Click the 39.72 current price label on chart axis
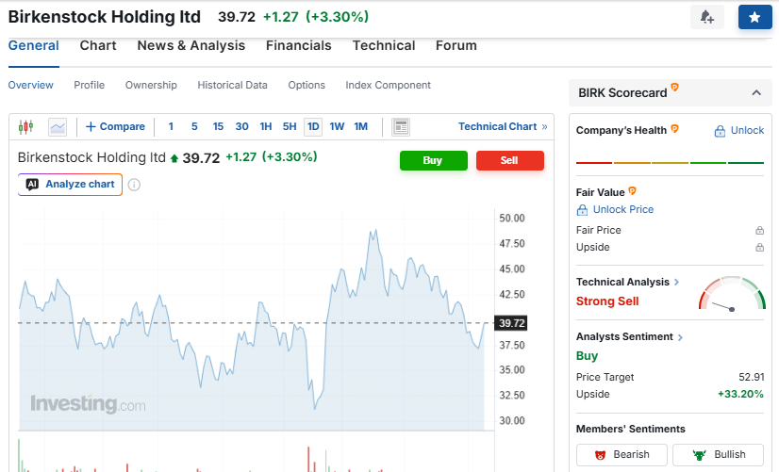The image size is (779, 472). [x=511, y=323]
